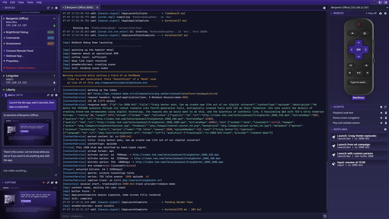Click the remote's instant replay button
This screenshot has height=219, width=389.
(x=351, y=65)
